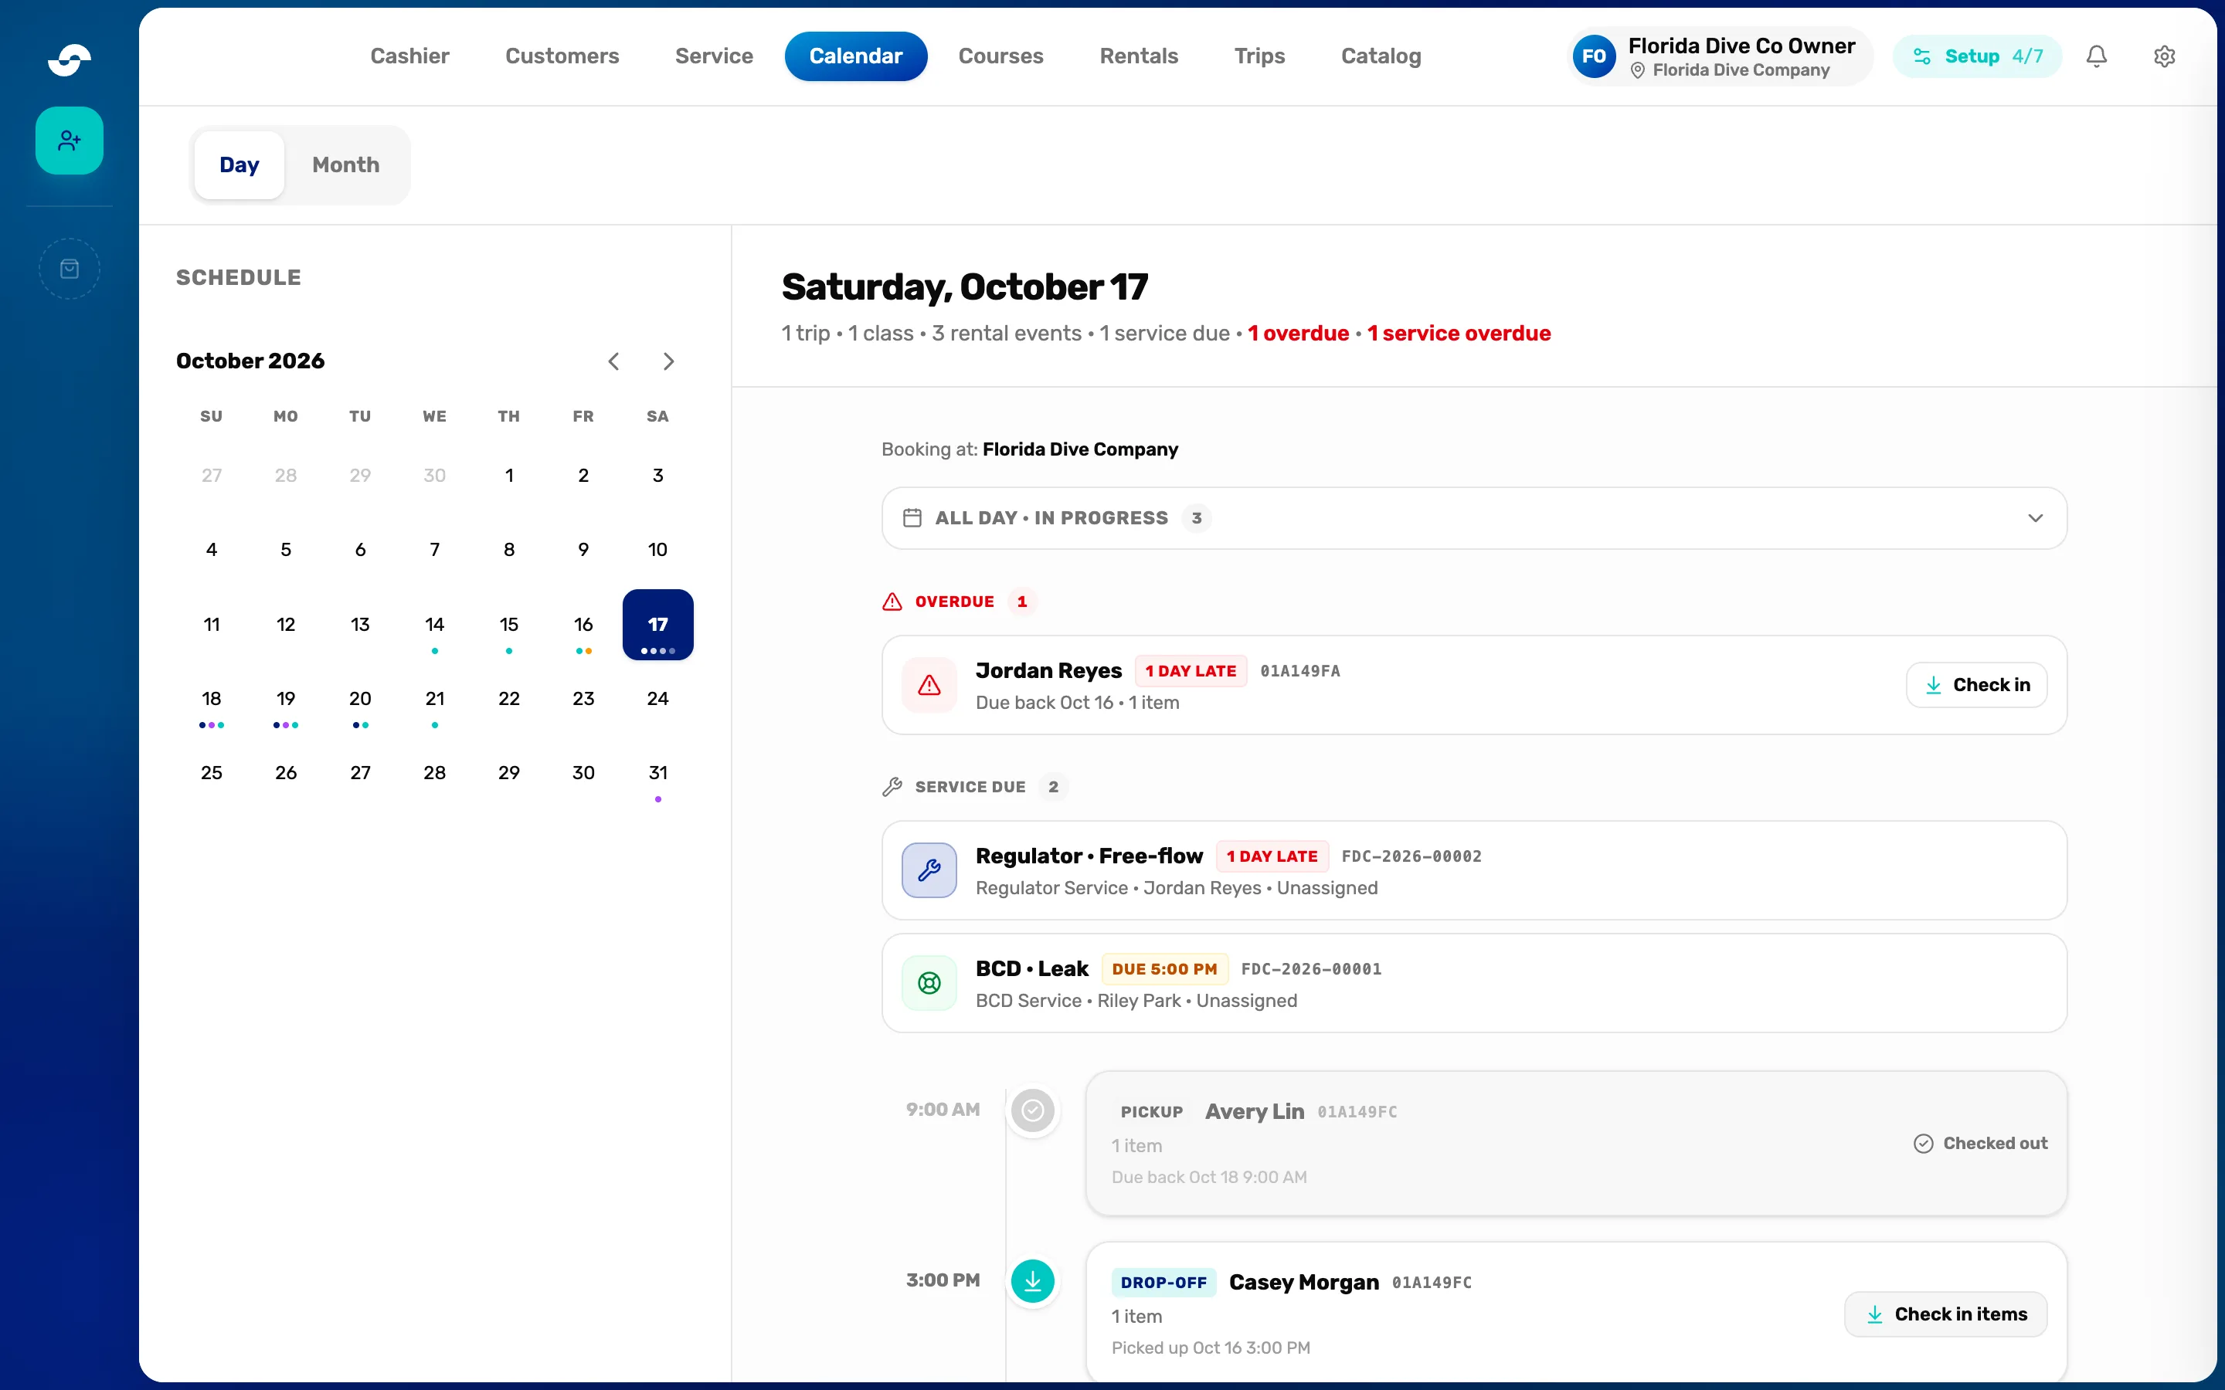Switch to Month view
2225x1390 pixels.
pyautogui.click(x=345, y=164)
